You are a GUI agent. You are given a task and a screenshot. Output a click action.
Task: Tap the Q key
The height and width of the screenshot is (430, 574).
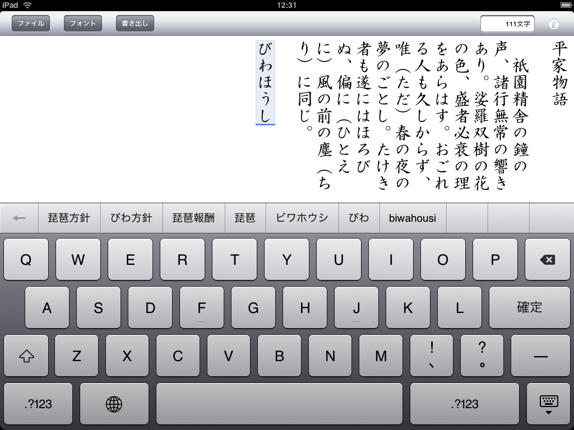(26, 260)
